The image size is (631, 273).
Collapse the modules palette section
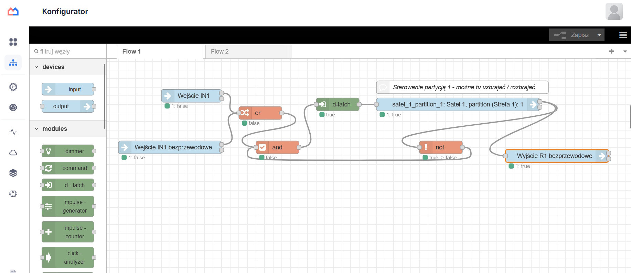[x=36, y=129]
